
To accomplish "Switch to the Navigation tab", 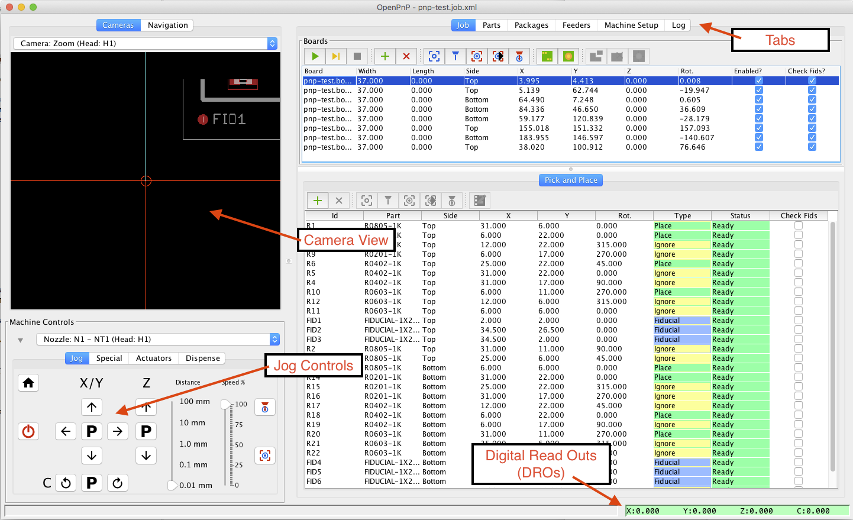I will [168, 25].
